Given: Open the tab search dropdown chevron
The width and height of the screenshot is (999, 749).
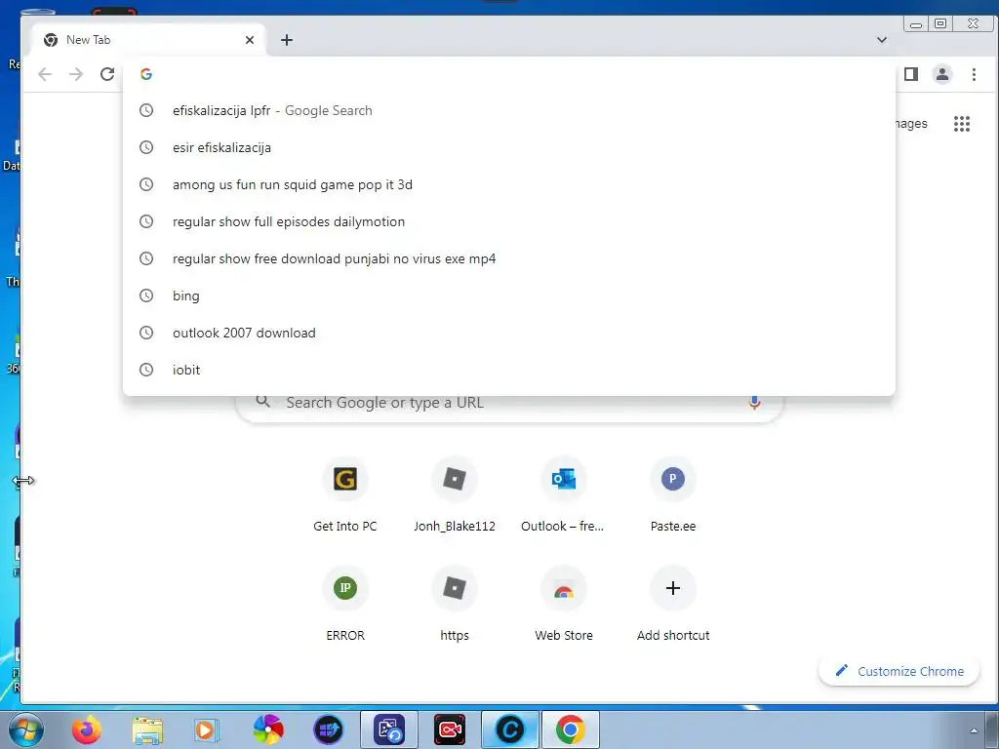Looking at the screenshot, I should pyautogui.click(x=882, y=39).
